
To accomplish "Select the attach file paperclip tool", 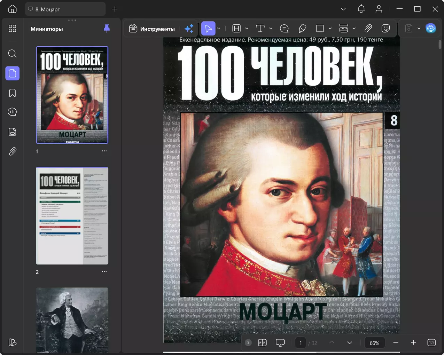I will tap(368, 29).
